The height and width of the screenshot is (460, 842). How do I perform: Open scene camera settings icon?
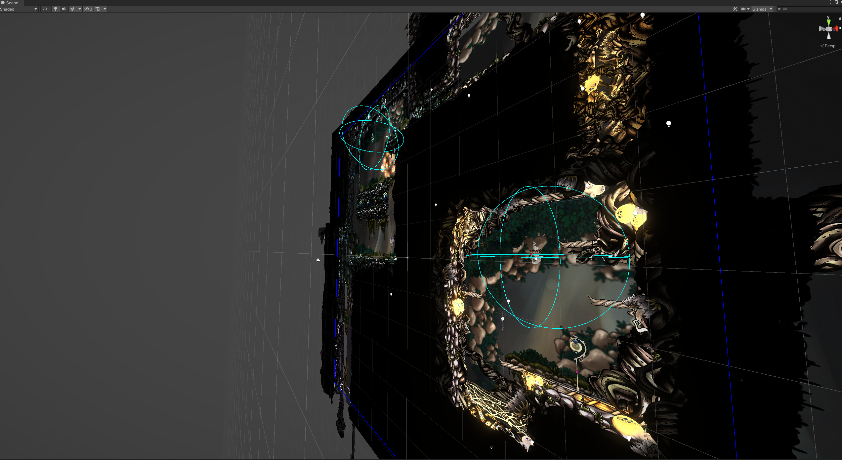pyautogui.click(x=743, y=9)
